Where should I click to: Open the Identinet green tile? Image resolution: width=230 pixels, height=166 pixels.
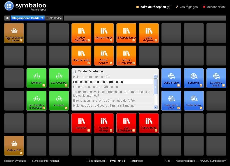[36, 78]
